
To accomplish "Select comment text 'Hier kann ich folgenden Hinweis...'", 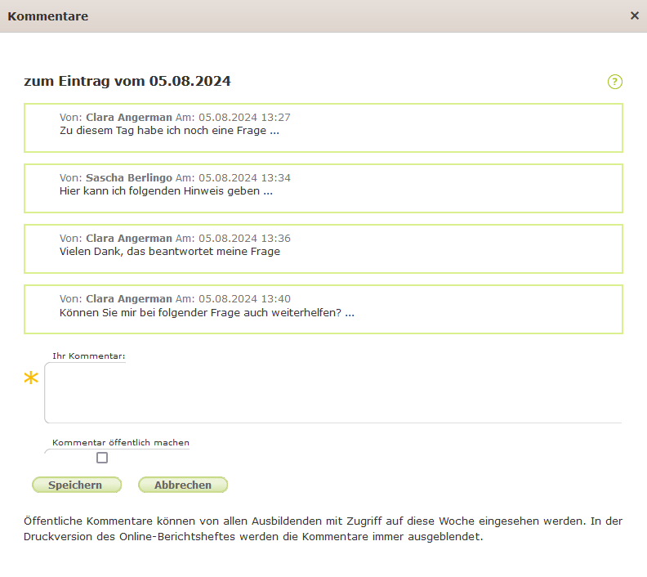I will coord(166,191).
